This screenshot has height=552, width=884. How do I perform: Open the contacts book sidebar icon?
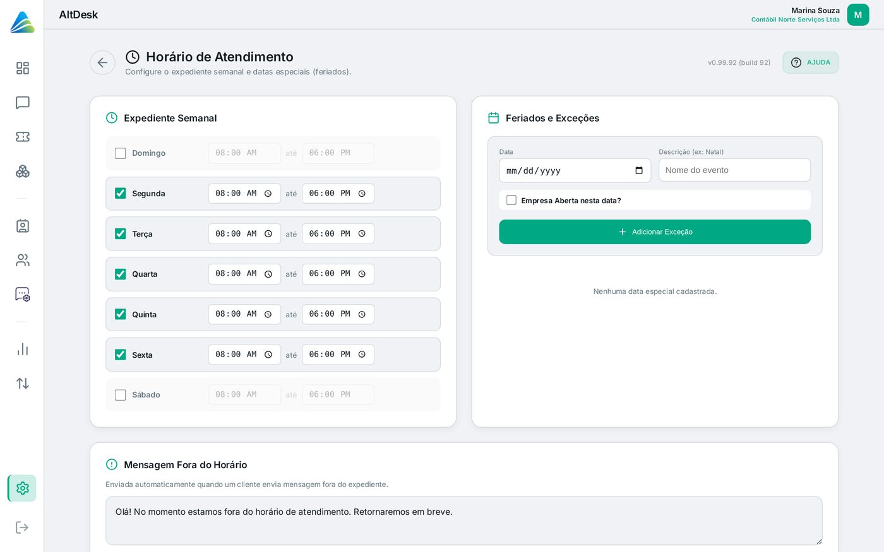point(23,226)
